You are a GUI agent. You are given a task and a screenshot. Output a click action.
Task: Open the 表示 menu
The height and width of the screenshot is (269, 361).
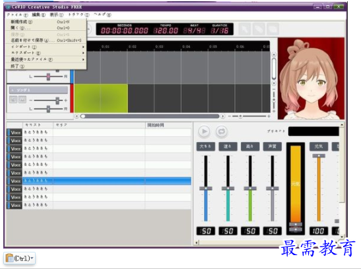click(x=56, y=15)
